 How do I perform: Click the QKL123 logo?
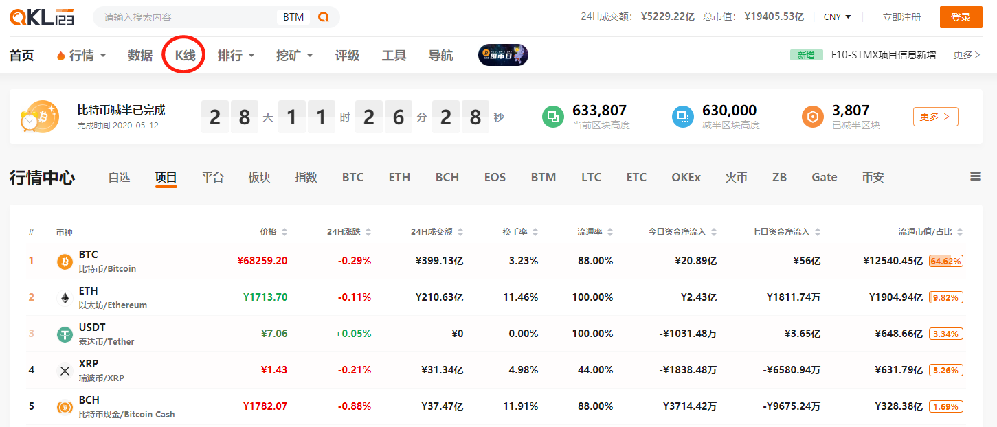42,17
